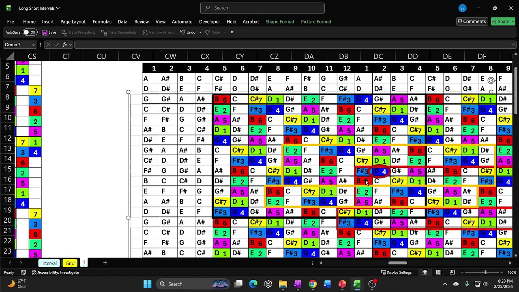
Task: Select the interval sheet tab
Action: point(49,263)
